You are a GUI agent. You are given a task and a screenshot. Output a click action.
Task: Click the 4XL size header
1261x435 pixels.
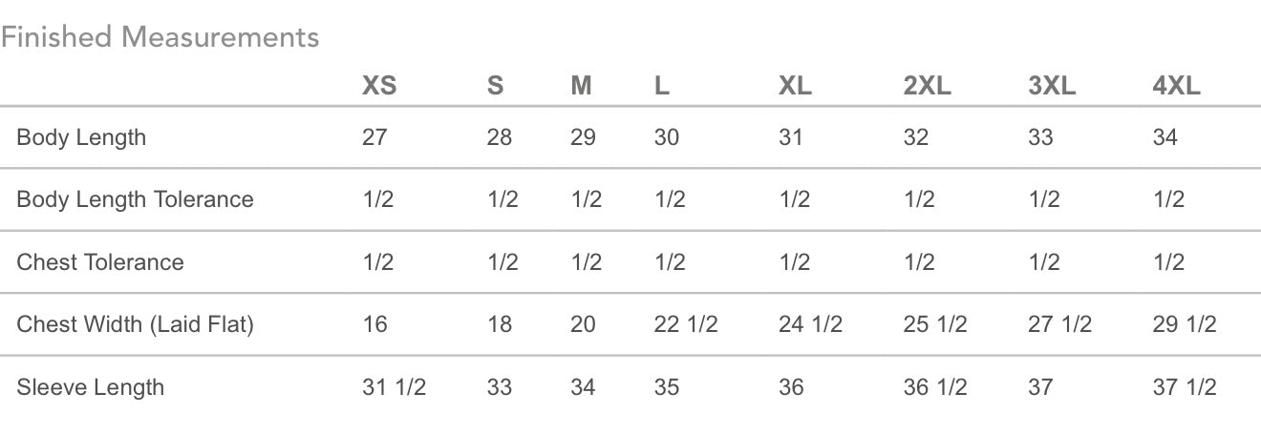coord(1176,86)
